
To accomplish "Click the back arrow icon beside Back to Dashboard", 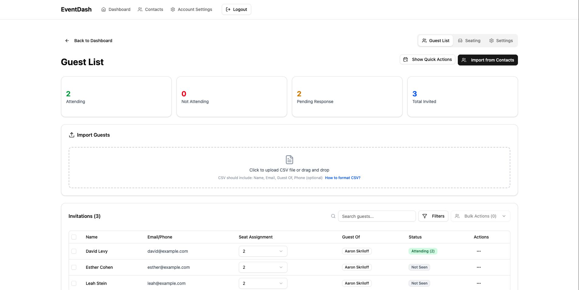I will pyautogui.click(x=67, y=41).
